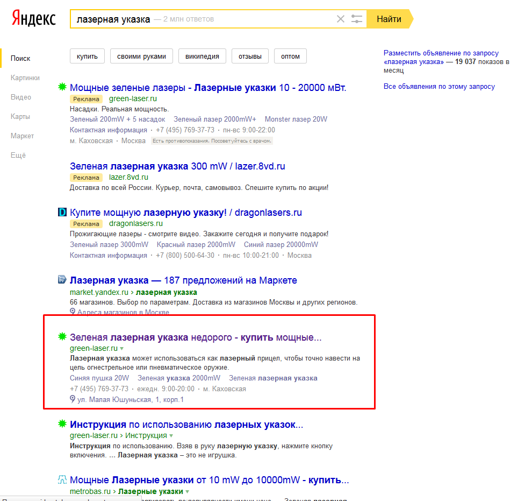532x501 pixels.
Task: Open Зеленый 200mW + 5 насадок sitelink
Action: 117,119
